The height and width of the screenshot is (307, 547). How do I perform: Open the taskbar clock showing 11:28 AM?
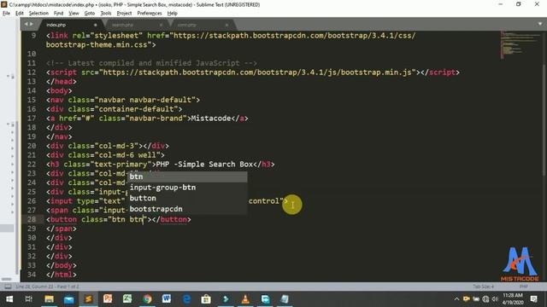coord(513,299)
